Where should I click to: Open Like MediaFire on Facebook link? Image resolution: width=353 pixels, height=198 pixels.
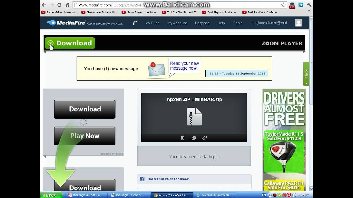click(x=167, y=179)
